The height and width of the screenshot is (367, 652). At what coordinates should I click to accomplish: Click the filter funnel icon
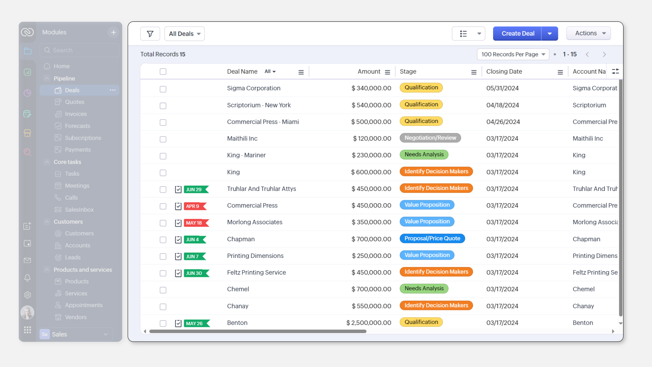[x=150, y=34]
